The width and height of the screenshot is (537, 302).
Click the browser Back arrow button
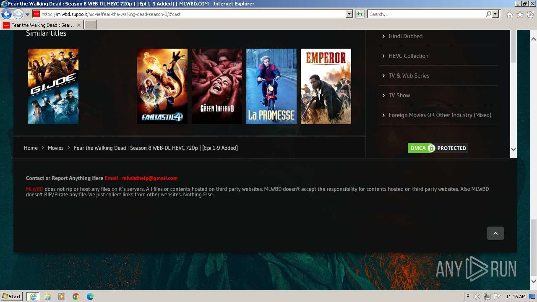click(6, 14)
